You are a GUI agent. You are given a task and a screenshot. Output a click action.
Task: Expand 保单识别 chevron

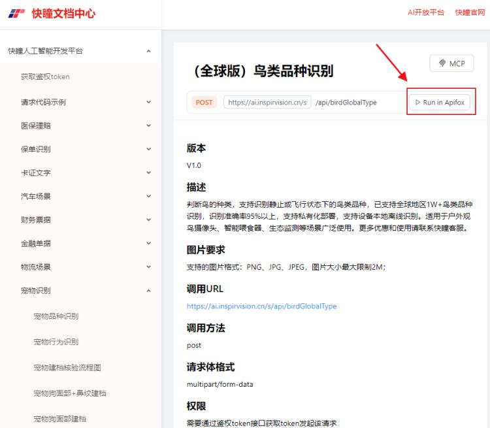coord(149,149)
